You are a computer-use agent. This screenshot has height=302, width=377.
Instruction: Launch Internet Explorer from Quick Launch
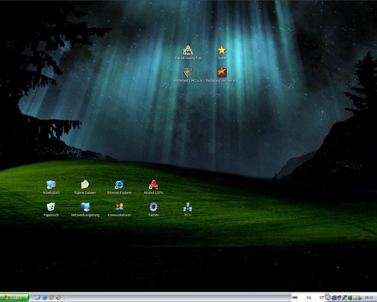(45, 297)
